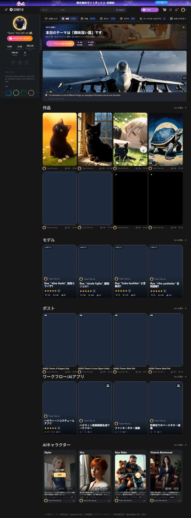Open the first post titled Theme: Wool Felt

point(130,343)
